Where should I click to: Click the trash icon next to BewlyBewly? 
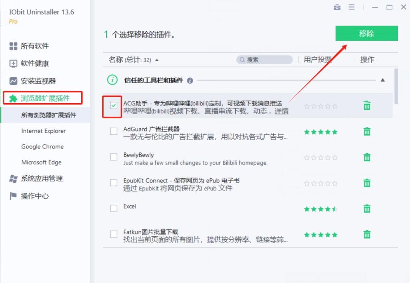367,157
